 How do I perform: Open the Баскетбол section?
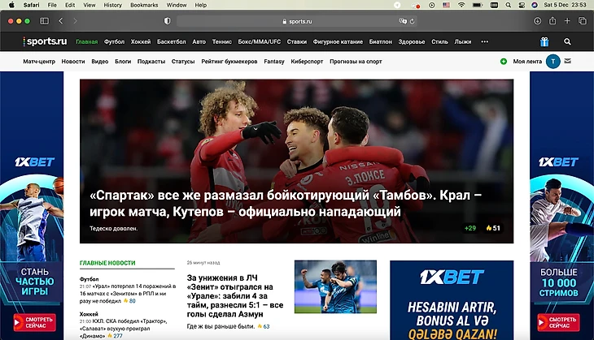coord(171,41)
